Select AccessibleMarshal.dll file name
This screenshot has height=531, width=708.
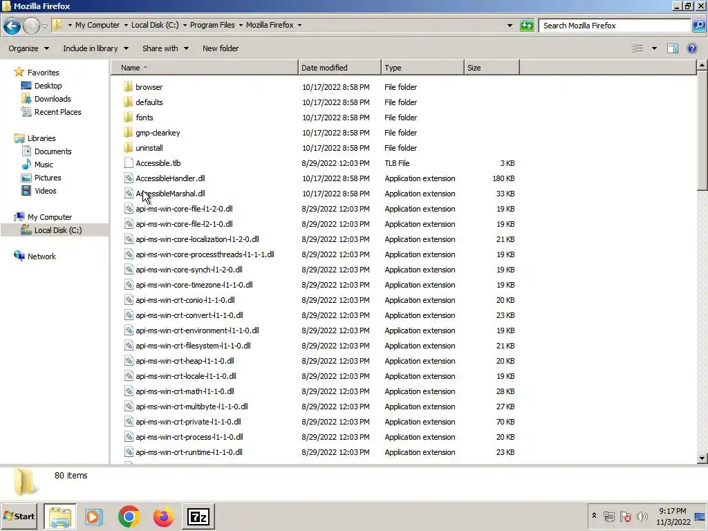pos(170,194)
